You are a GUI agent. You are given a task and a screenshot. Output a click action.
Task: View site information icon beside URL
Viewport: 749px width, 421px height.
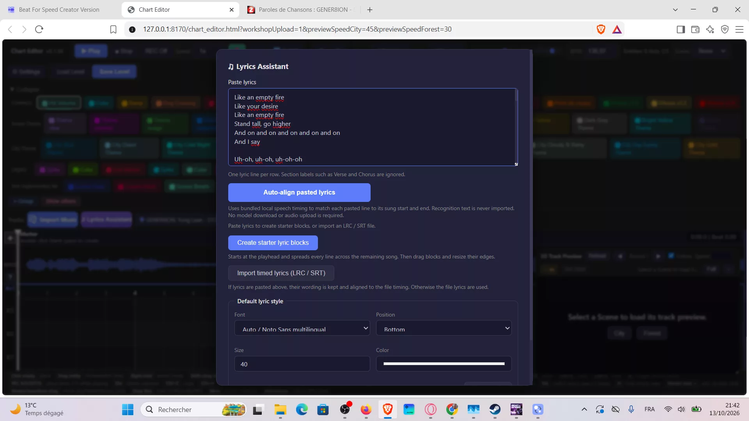(132, 29)
